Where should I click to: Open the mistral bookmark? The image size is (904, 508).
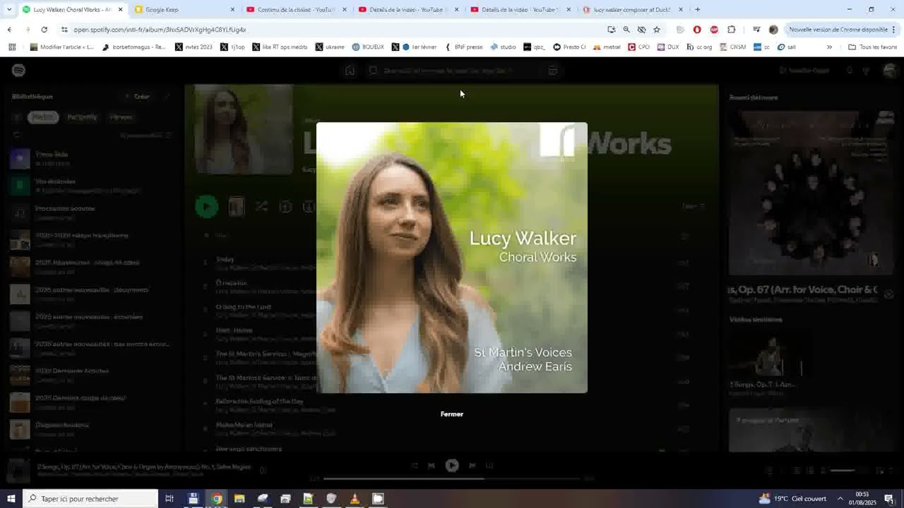607,47
